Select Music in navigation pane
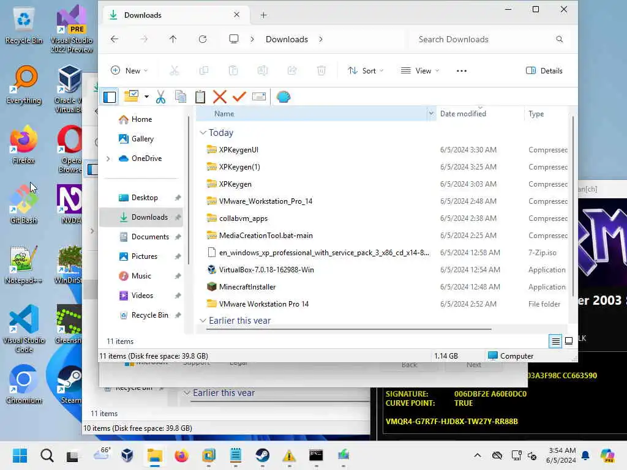 (x=141, y=276)
